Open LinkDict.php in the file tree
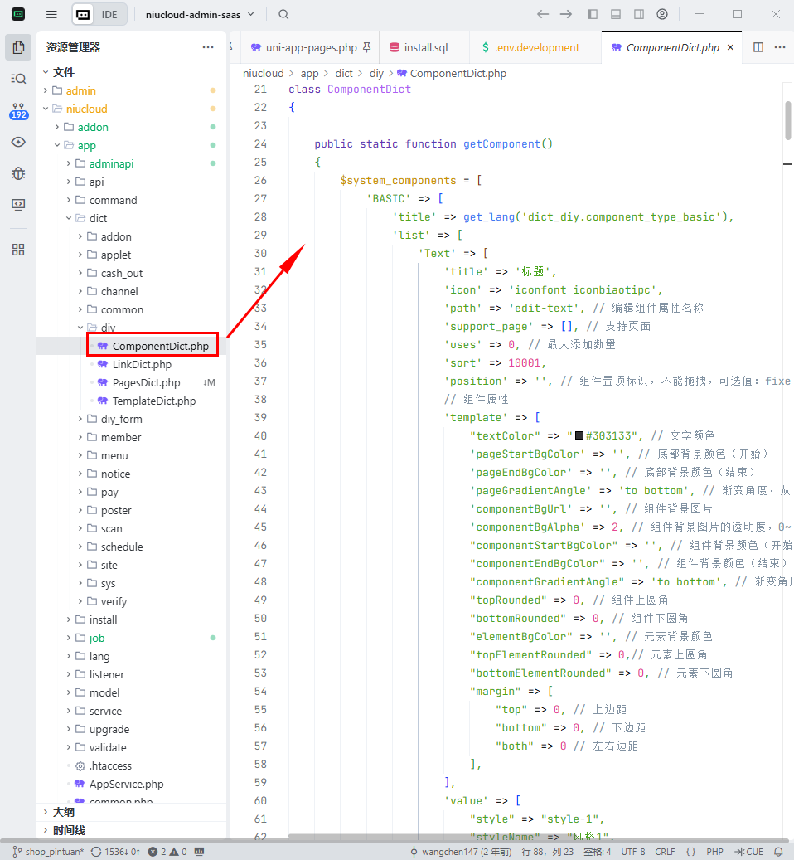Screen dimensions: 794x860 click(142, 364)
